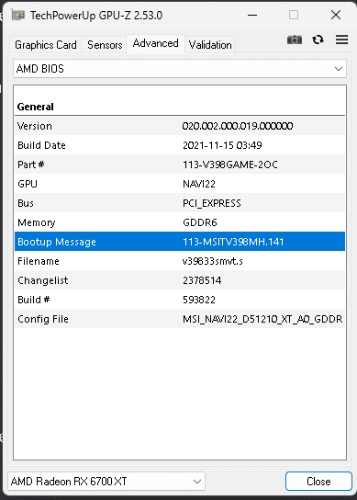The image size is (357, 500).
Task: Minimize the GPU-Z window
Action: click(x=252, y=15)
